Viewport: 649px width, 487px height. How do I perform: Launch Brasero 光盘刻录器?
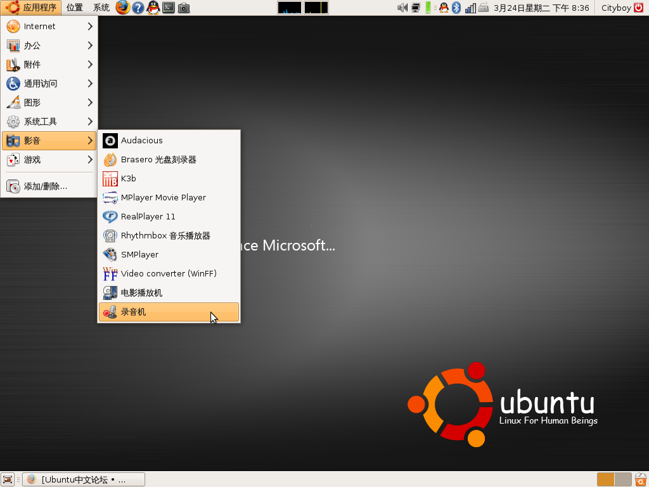[x=169, y=160]
